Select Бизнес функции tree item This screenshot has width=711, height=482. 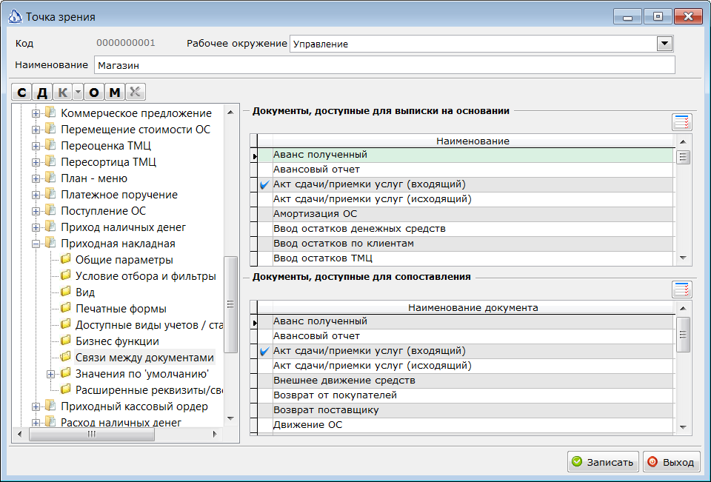117,341
